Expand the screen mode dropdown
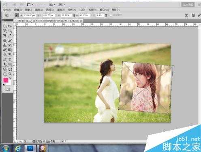Viewport: 201px width, 152px height. tap(62, 4)
